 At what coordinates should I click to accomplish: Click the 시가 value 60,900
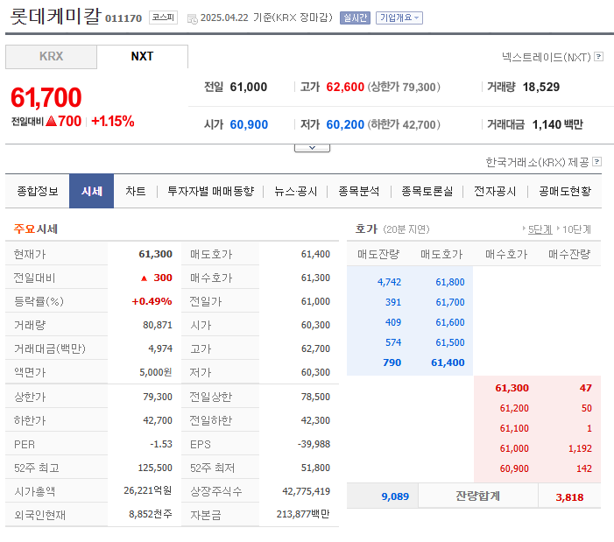[249, 124]
